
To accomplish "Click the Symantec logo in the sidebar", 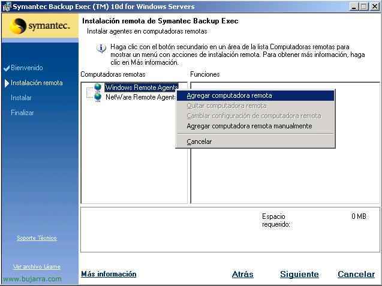I will coord(40,26).
